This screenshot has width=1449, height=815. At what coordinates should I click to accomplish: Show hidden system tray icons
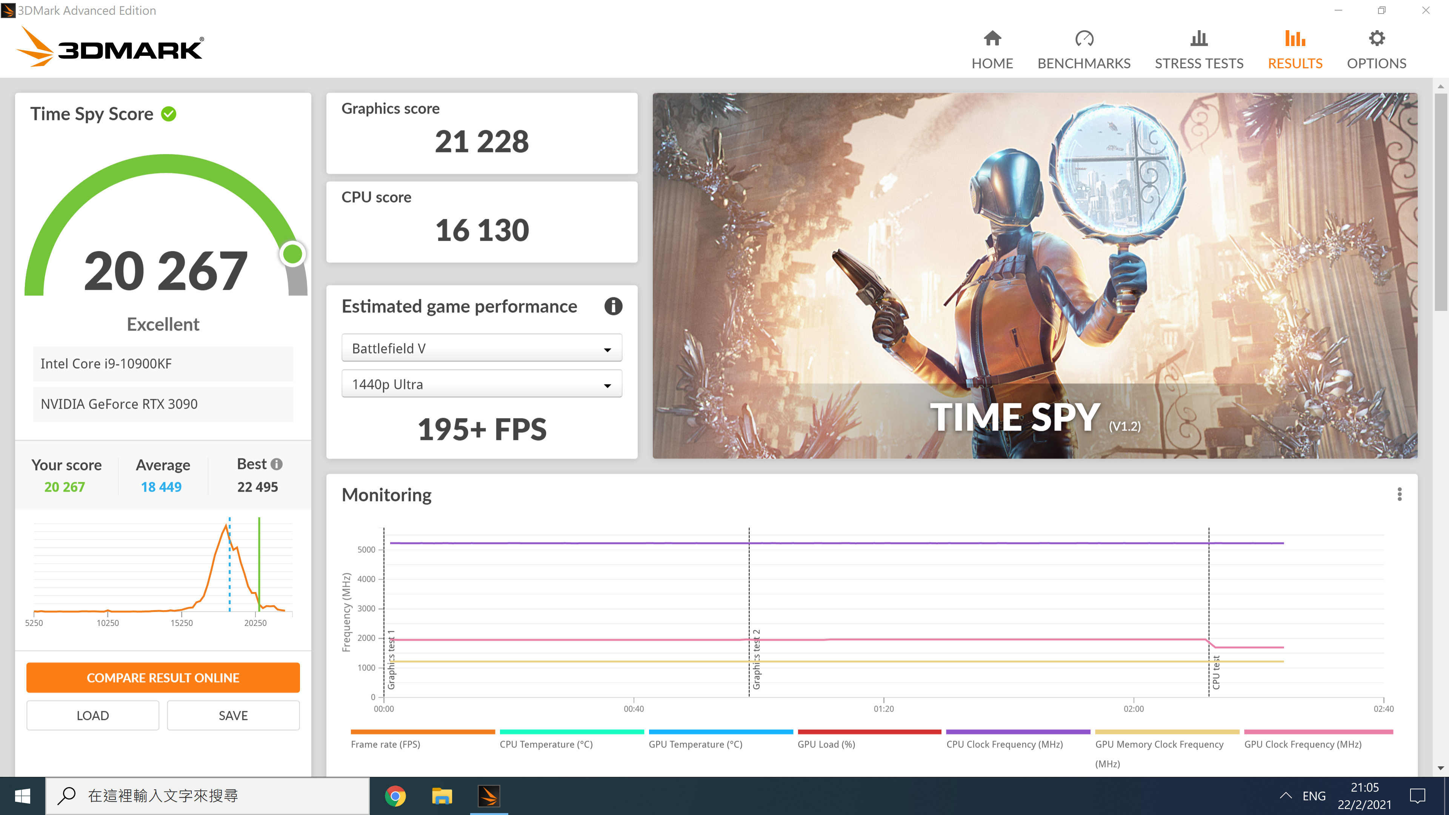click(x=1286, y=796)
